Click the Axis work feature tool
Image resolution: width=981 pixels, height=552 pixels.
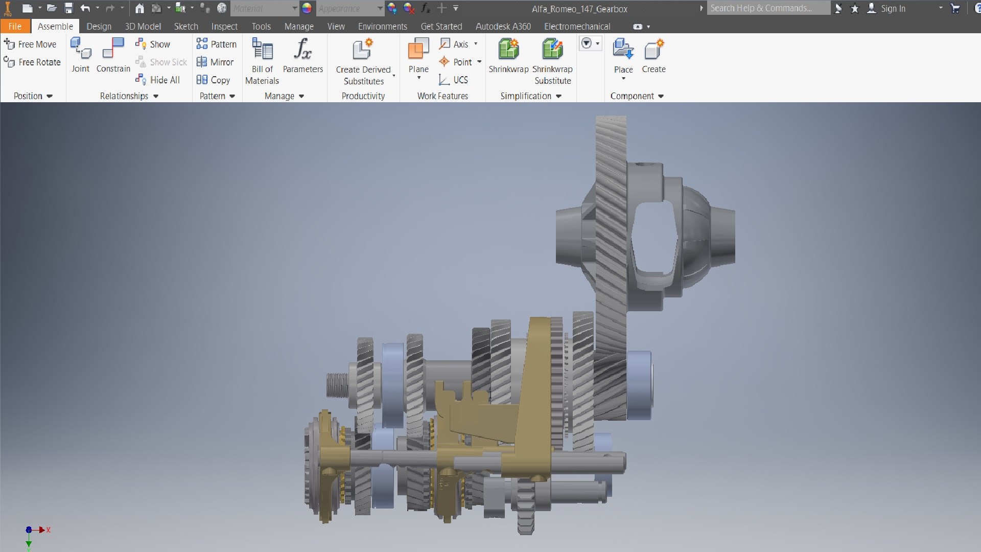click(x=454, y=44)
